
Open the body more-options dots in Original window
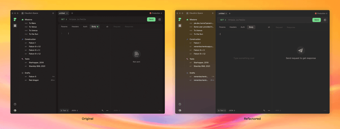107,110
